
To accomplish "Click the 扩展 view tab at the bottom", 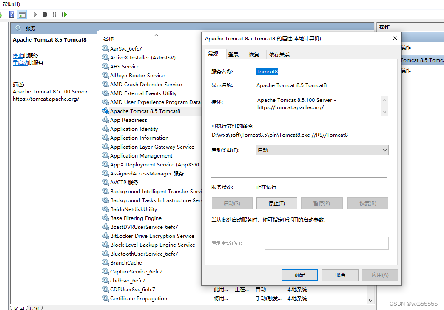I will [19, 308].
